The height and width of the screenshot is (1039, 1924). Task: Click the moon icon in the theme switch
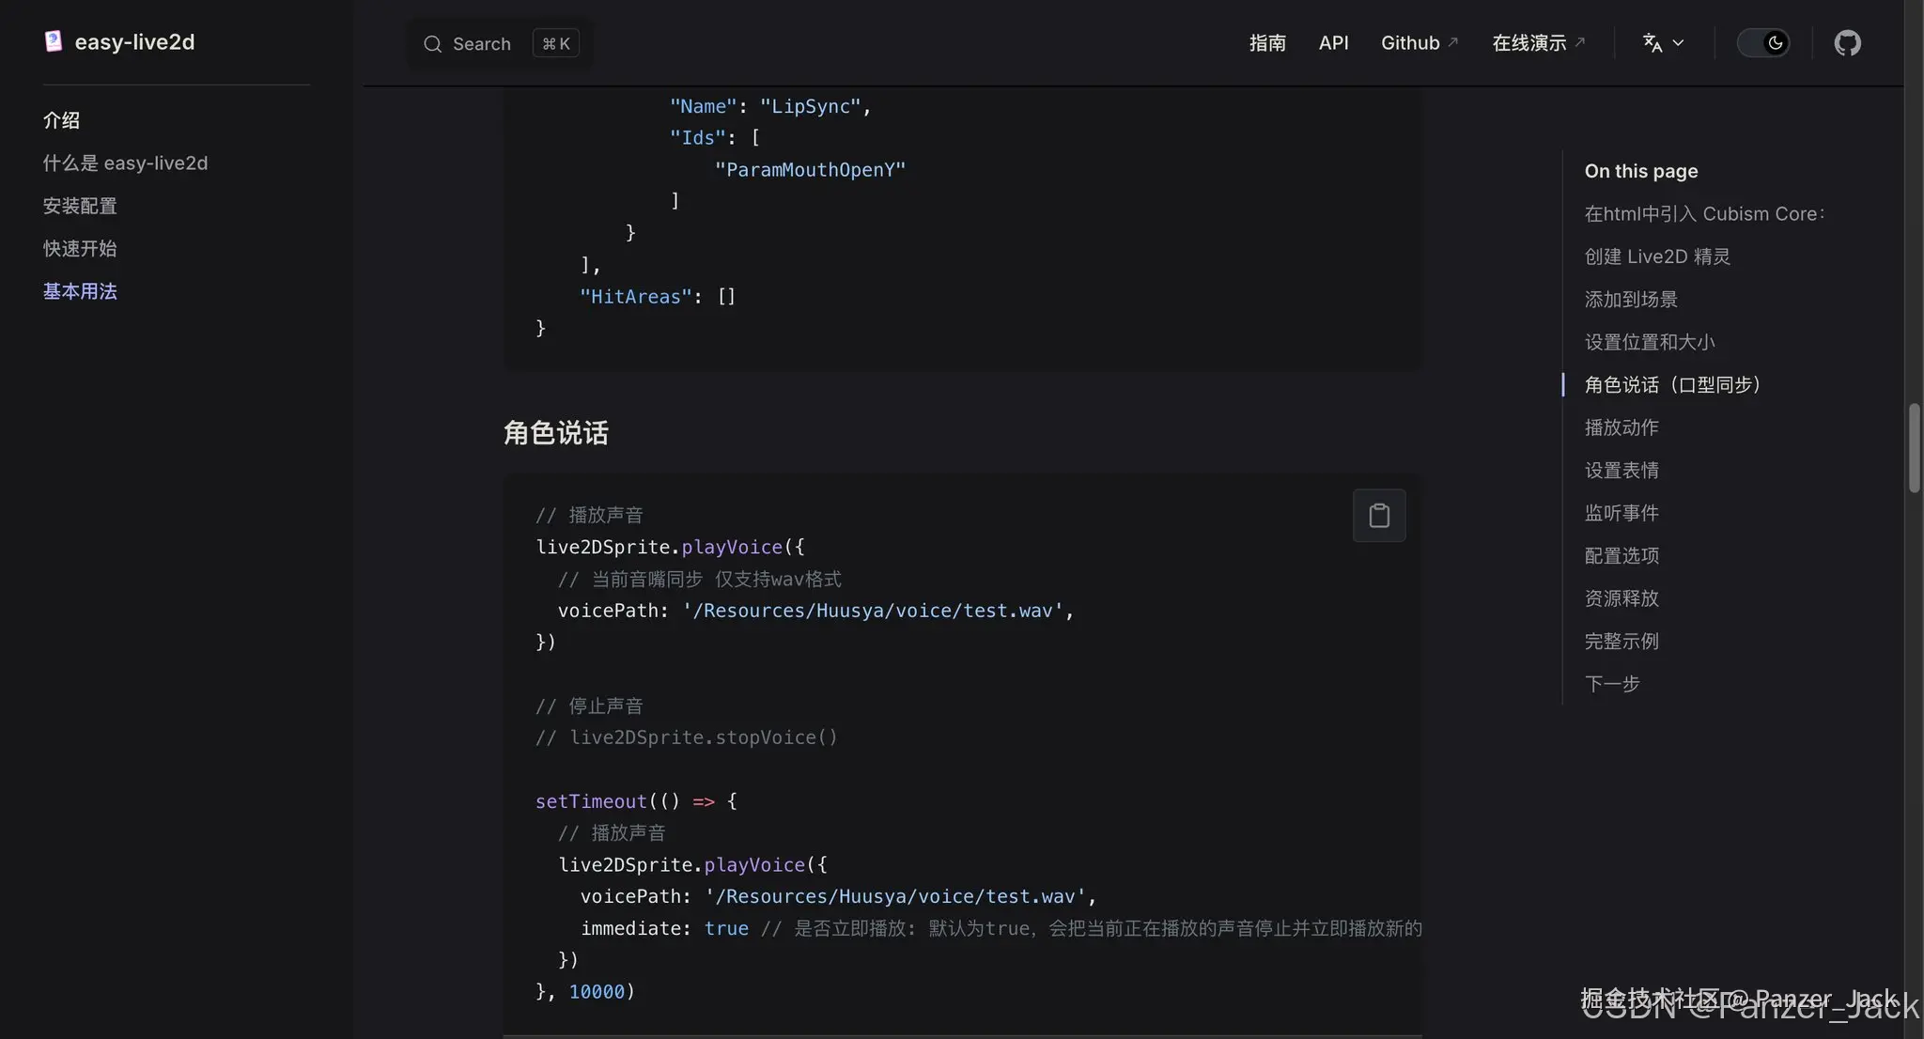click(1775, 43)
